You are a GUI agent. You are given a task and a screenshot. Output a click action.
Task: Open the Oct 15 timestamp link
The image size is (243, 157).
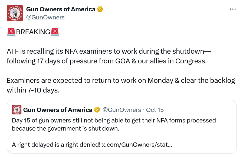[155, 110]
